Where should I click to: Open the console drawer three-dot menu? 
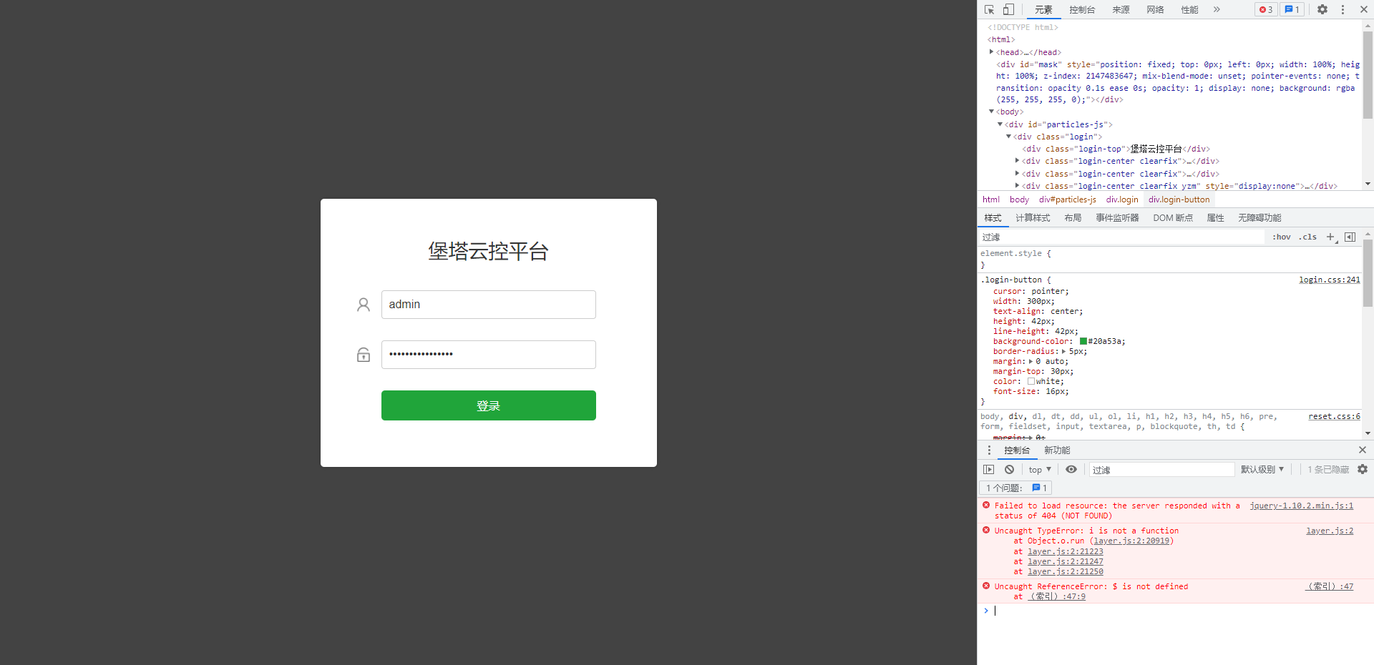[989, 450]
